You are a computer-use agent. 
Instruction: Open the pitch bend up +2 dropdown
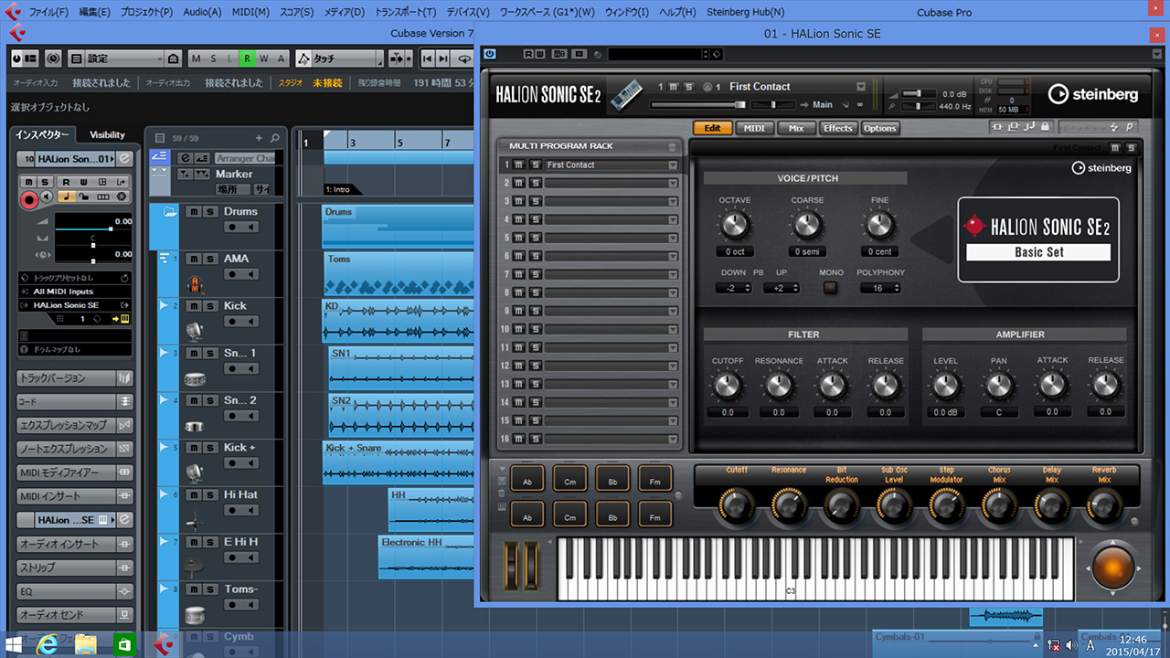click(782, 288)
